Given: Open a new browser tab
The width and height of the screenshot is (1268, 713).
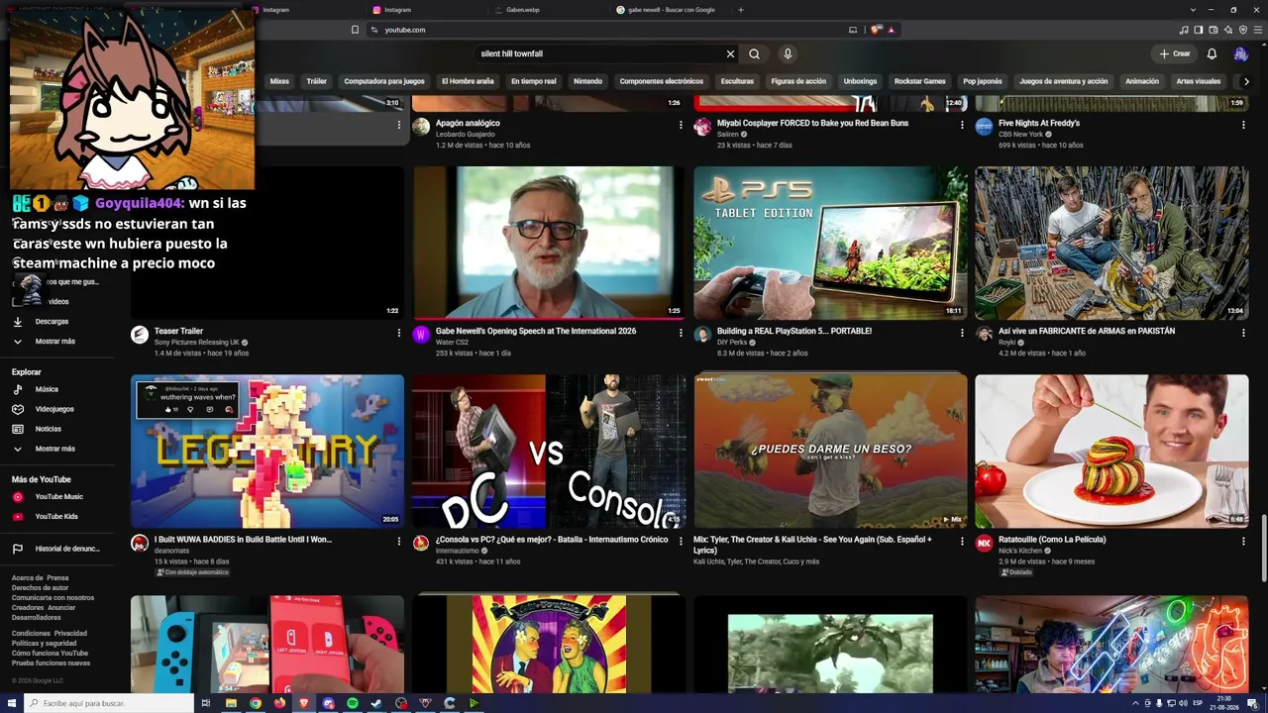Looking at the screenshot, I should click(741, 10).
